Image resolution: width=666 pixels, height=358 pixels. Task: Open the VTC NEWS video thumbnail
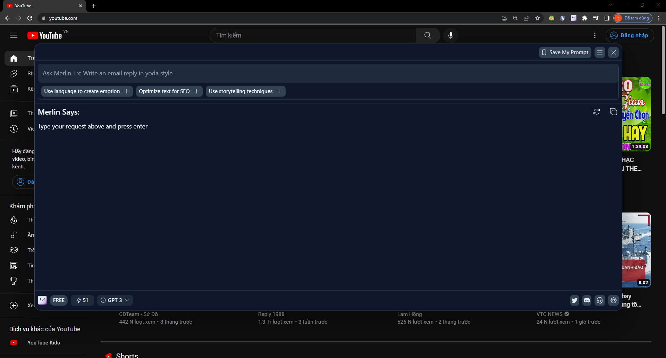pyautogui.click(x=637, y=250)
